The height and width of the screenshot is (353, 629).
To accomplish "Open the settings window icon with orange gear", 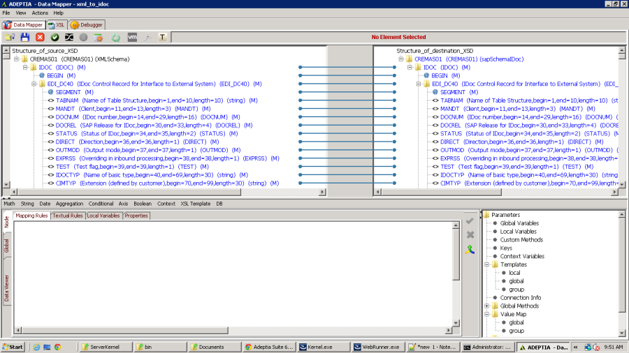I will [99, 37].
